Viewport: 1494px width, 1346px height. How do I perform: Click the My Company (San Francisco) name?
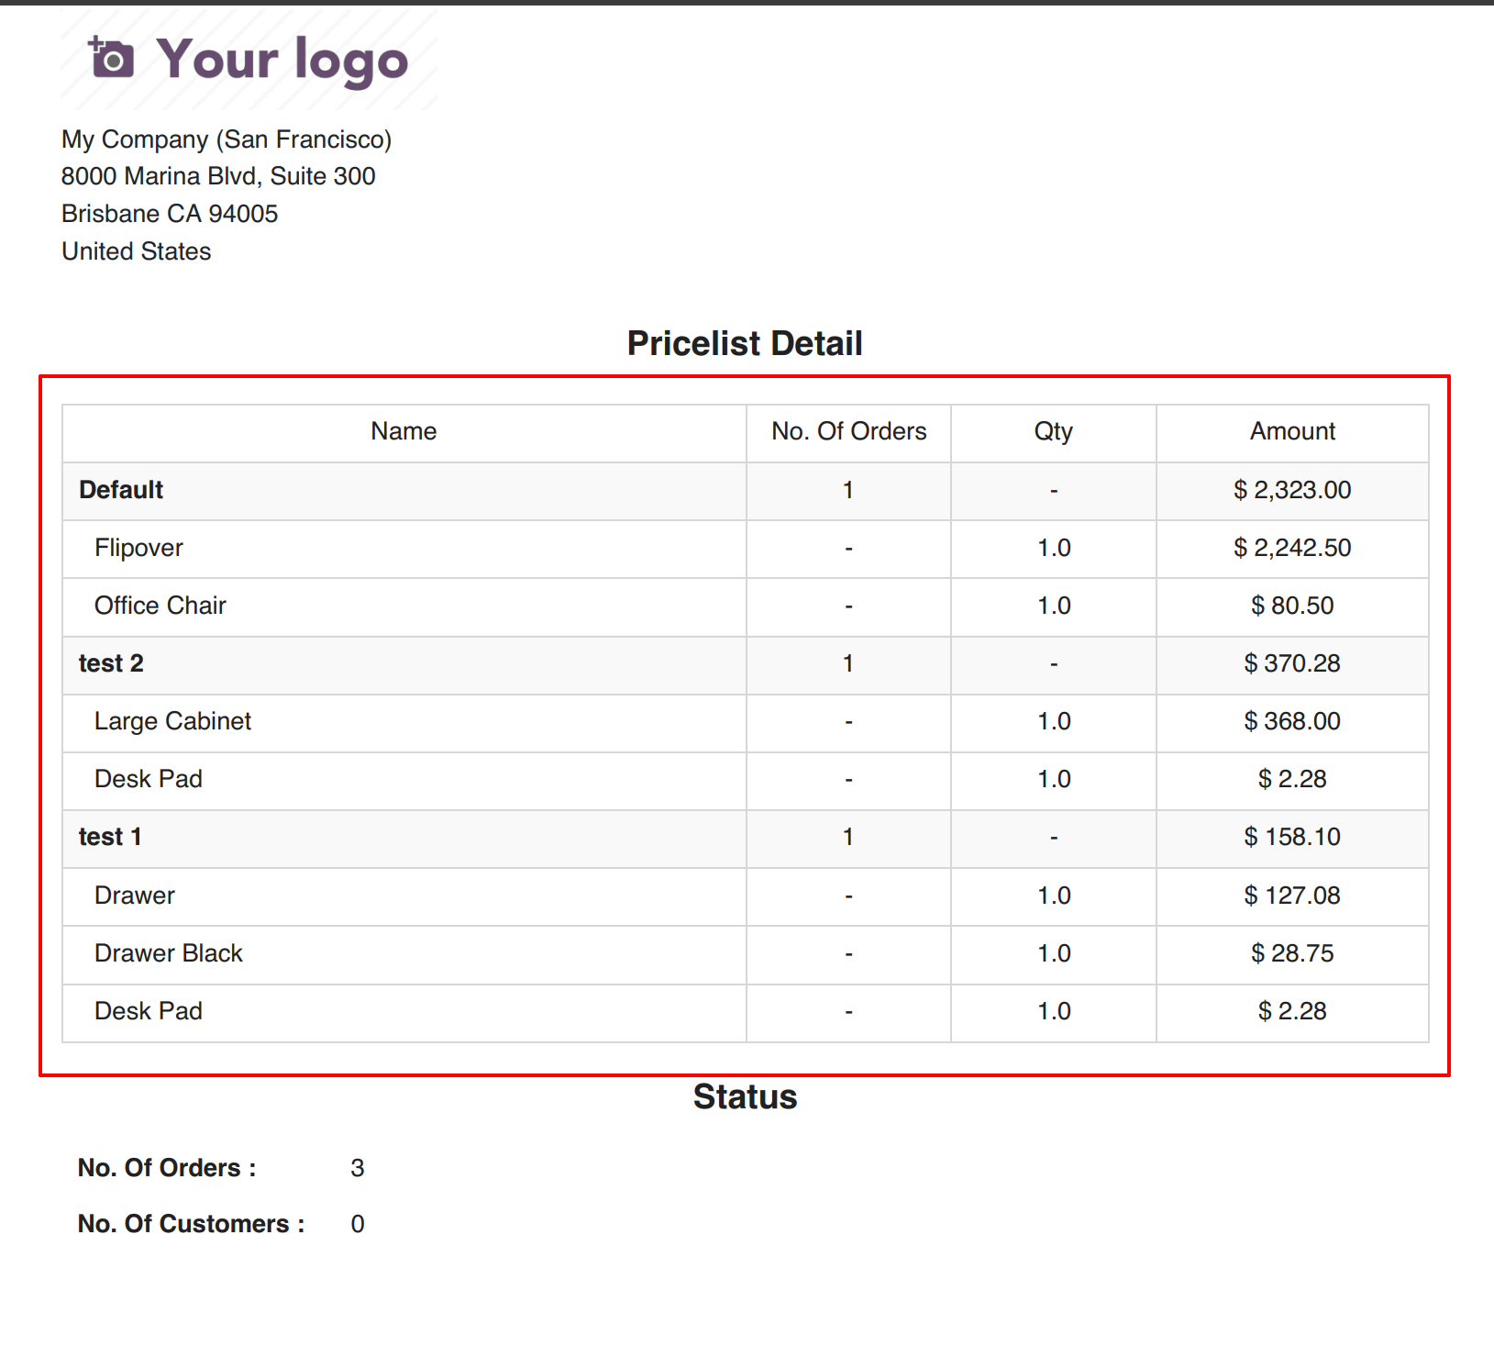(x=227, y=139)
